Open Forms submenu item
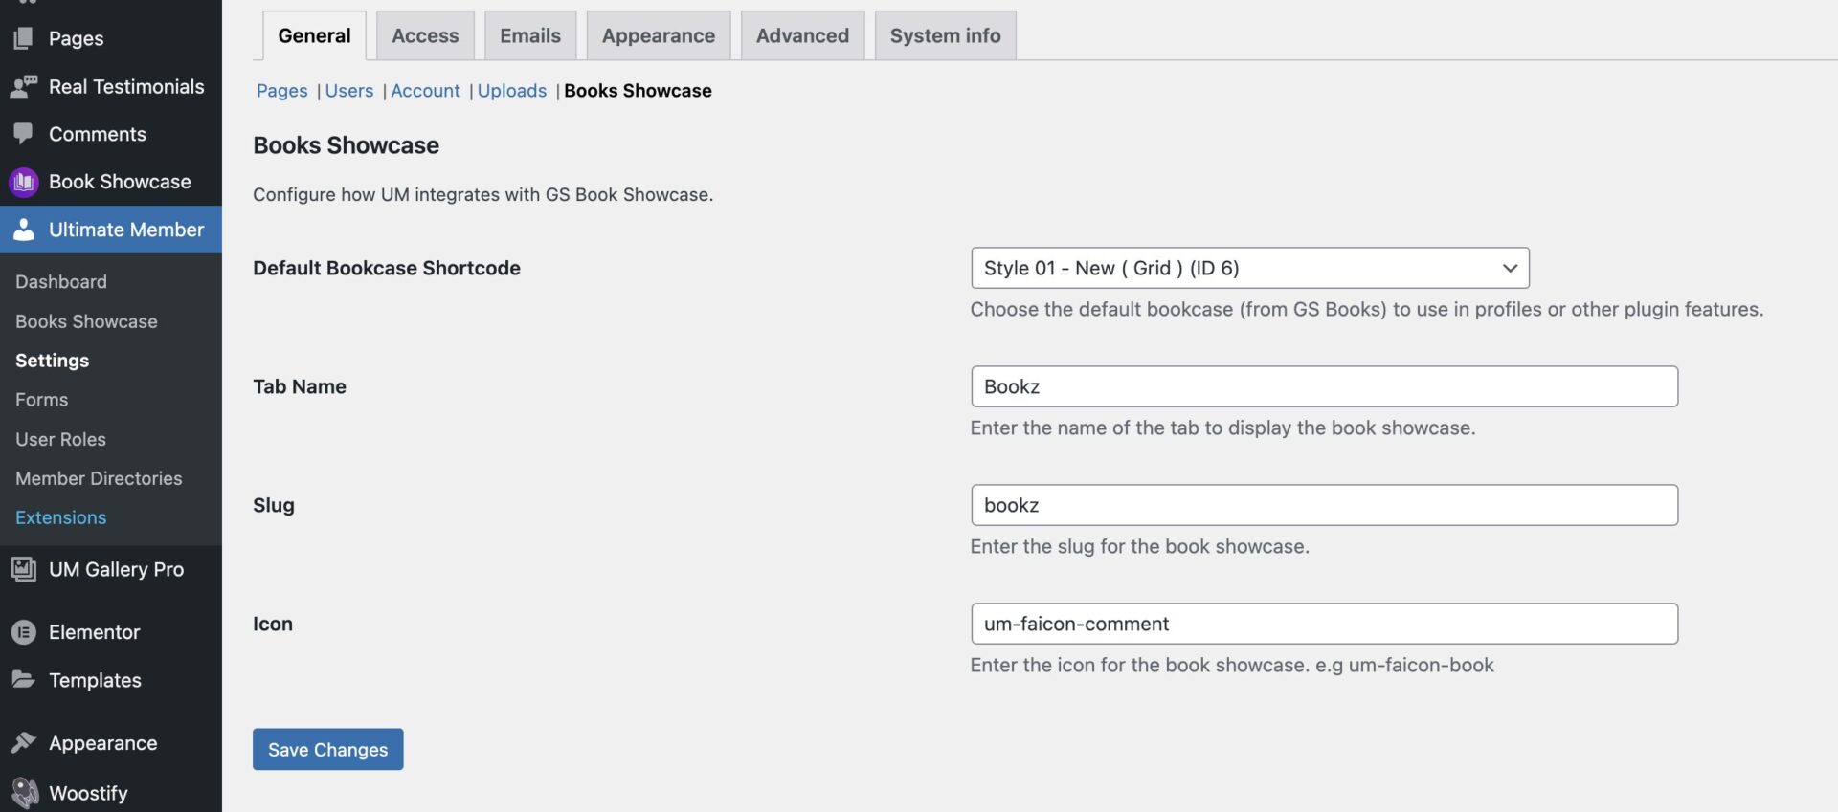Viewport: 1838px width, 812px height. pyautogui.click(x=42, y=400)
